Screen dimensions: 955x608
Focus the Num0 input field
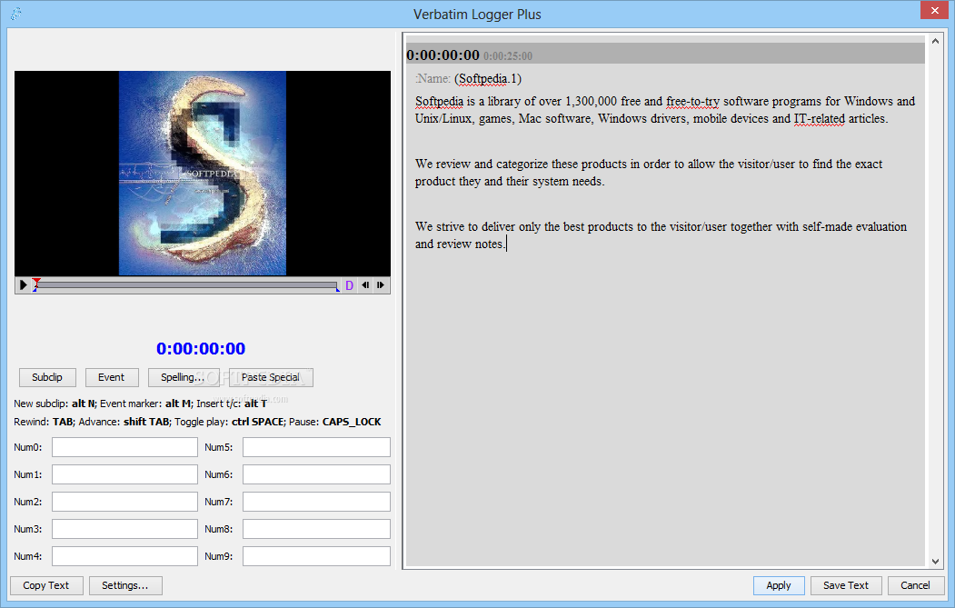(124, 447)
